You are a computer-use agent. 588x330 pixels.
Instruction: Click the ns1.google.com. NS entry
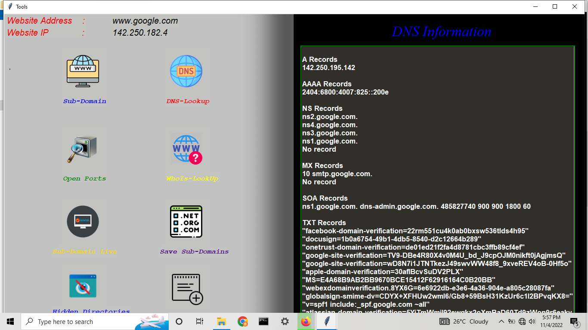tap(330, 141)
